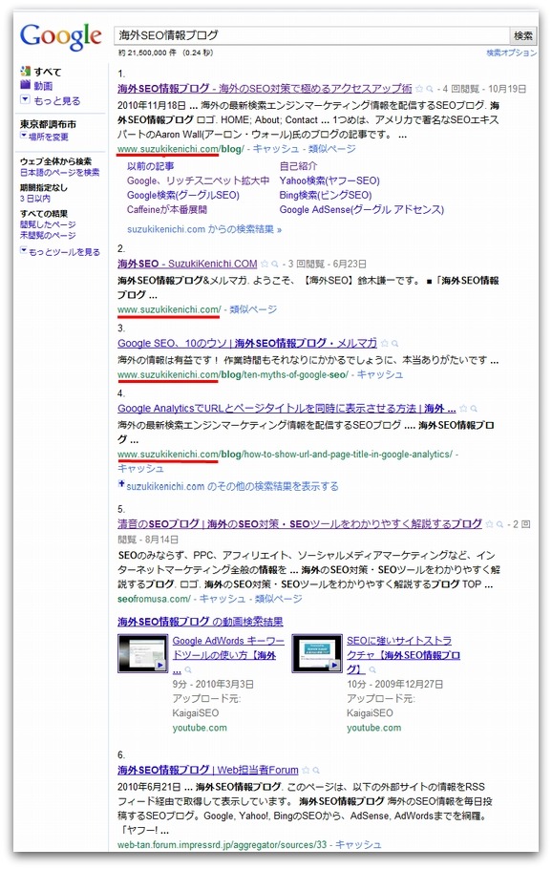Open 類似ページ link for first result
This screenshot has height=869, width=552.
[x=332, y=149]
